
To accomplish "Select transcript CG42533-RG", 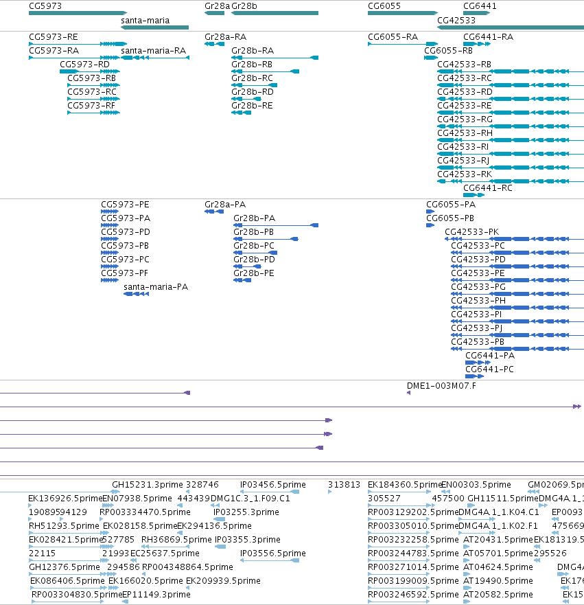I will [x=511, y=126].
